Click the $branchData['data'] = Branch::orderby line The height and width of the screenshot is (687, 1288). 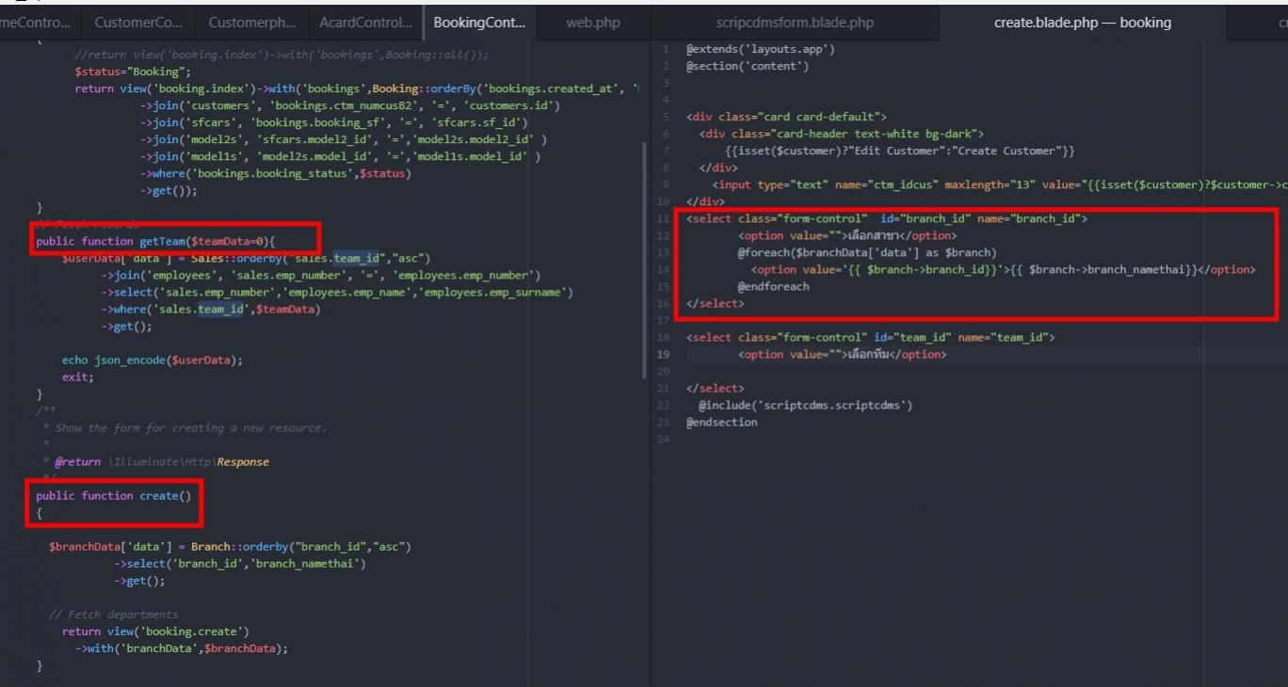(x=231, y=547)
